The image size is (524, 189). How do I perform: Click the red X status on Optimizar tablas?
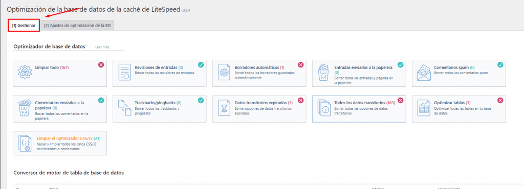(500, 100)
